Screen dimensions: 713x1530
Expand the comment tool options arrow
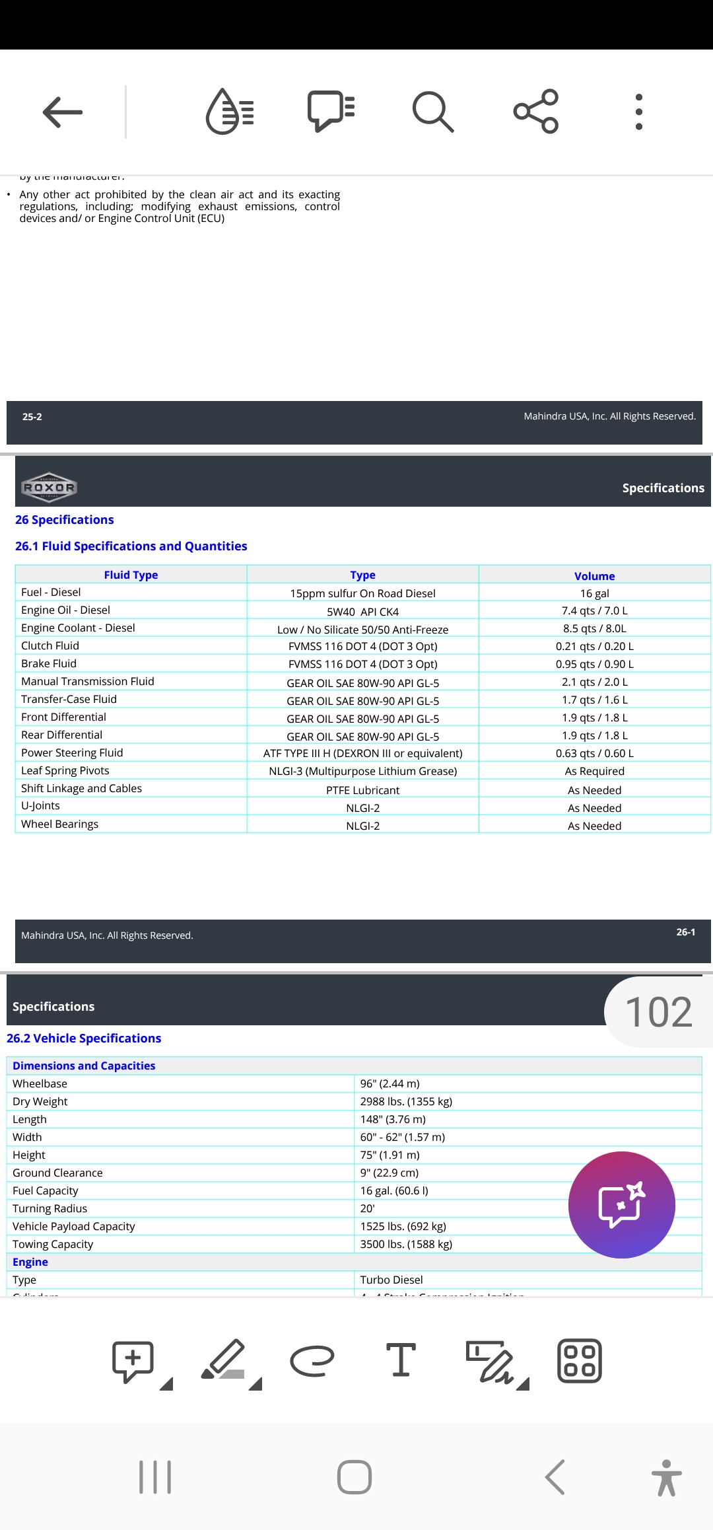pos(166,1383)
